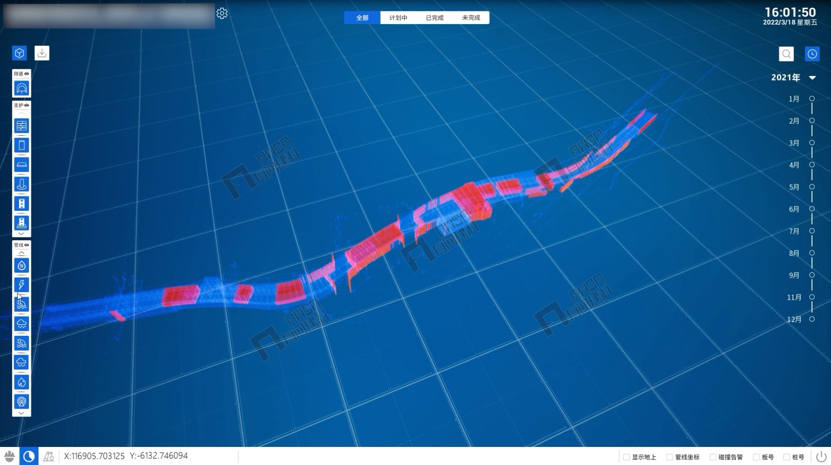The image size is (831, 465).
Task: Select the flat slab support icon
Action: tap(22, 165)
